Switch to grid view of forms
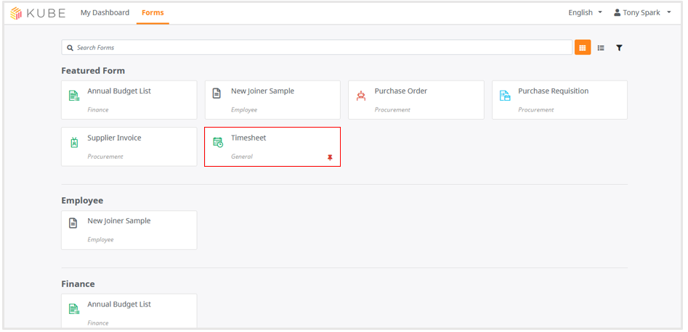This screenshot has width=688, height=332. pyautogui.click(x=582, y=47)
